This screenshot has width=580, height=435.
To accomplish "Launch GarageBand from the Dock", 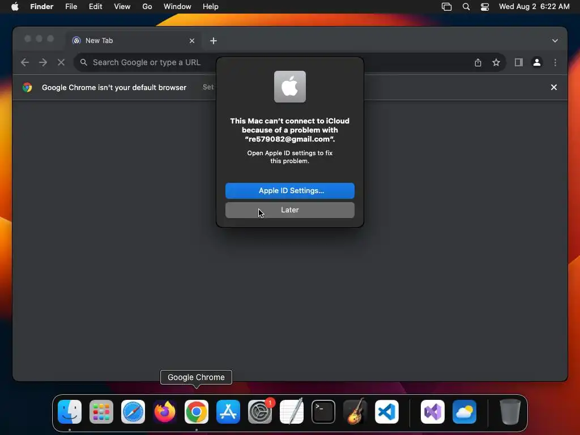I will (x=355, y=412).
